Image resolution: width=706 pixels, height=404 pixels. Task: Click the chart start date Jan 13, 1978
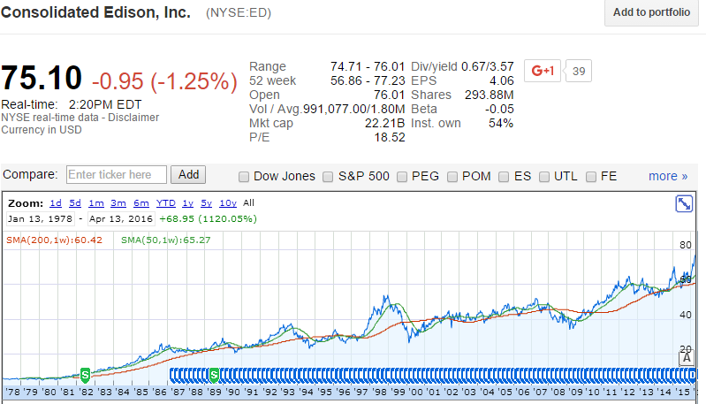pyautogui.click(x=41, y=217)
